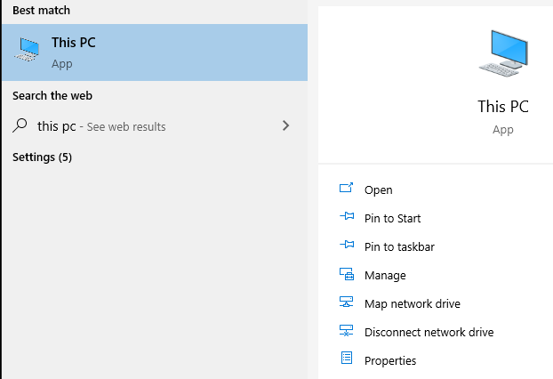553x379 pixels.
Task: Click the Disconnect network drive icon
Action: click(347, 331)
